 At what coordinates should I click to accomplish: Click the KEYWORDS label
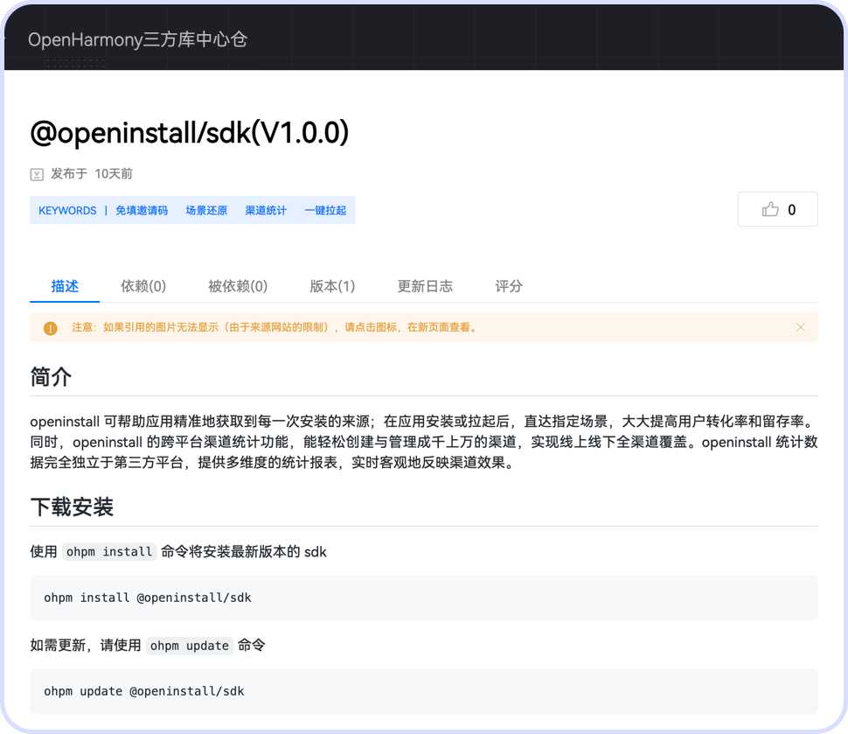pos(67,211)
